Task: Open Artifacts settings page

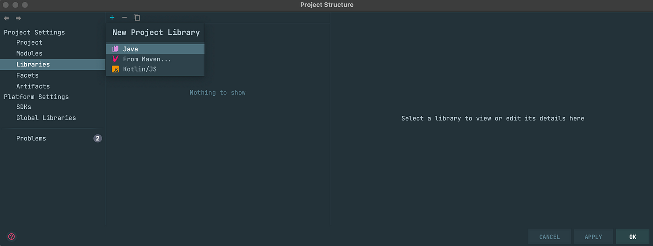Action: (x=33, y=86)
